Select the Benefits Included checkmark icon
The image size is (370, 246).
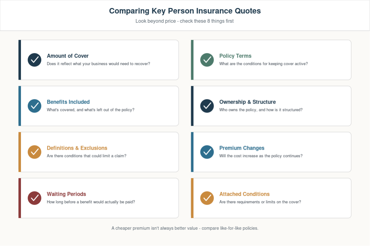coord(35,106)
